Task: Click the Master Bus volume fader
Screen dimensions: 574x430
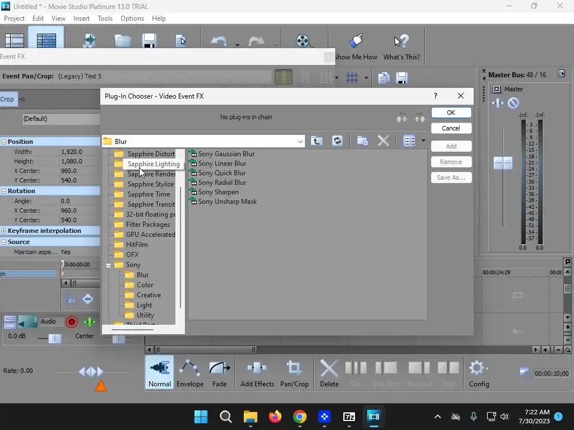Action: click(503, 163)
